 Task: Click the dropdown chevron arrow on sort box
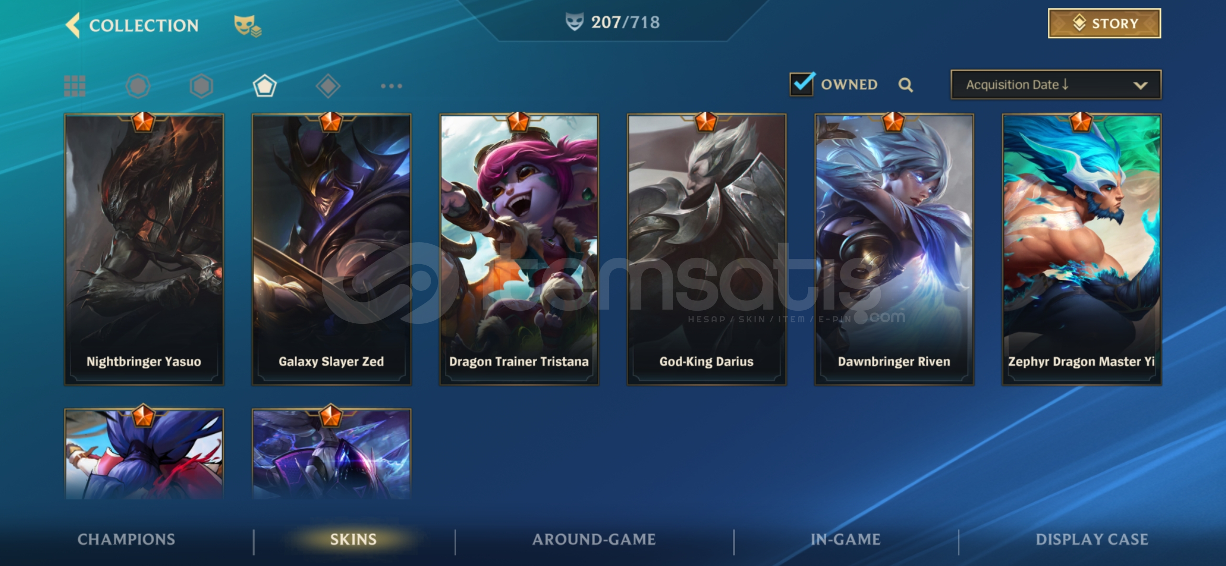1141,85
